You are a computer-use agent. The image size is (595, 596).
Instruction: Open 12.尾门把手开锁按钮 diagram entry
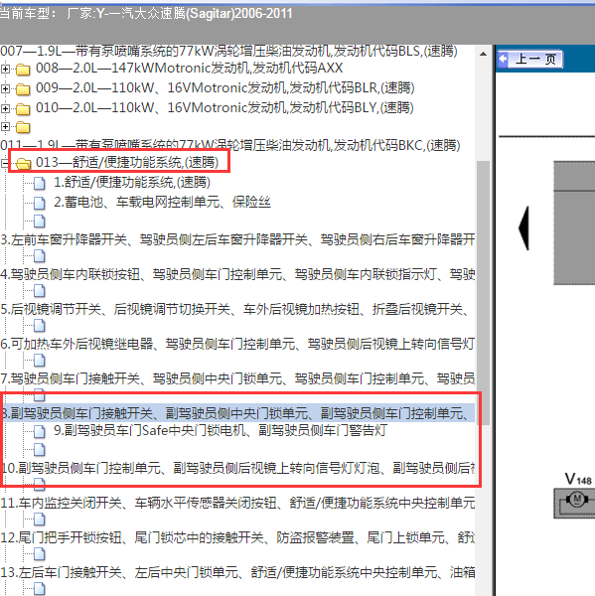[237, 537]
